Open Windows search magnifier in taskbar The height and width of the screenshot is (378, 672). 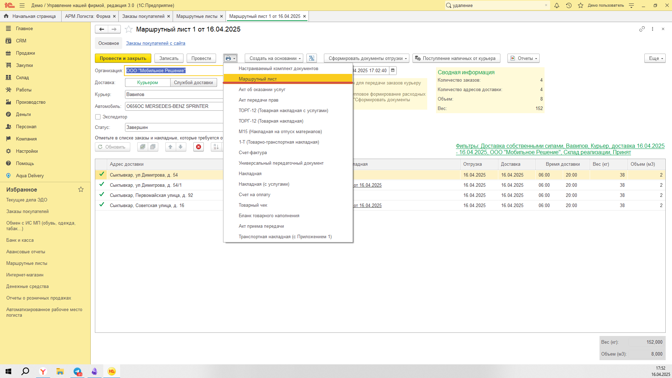pos(25,371)
